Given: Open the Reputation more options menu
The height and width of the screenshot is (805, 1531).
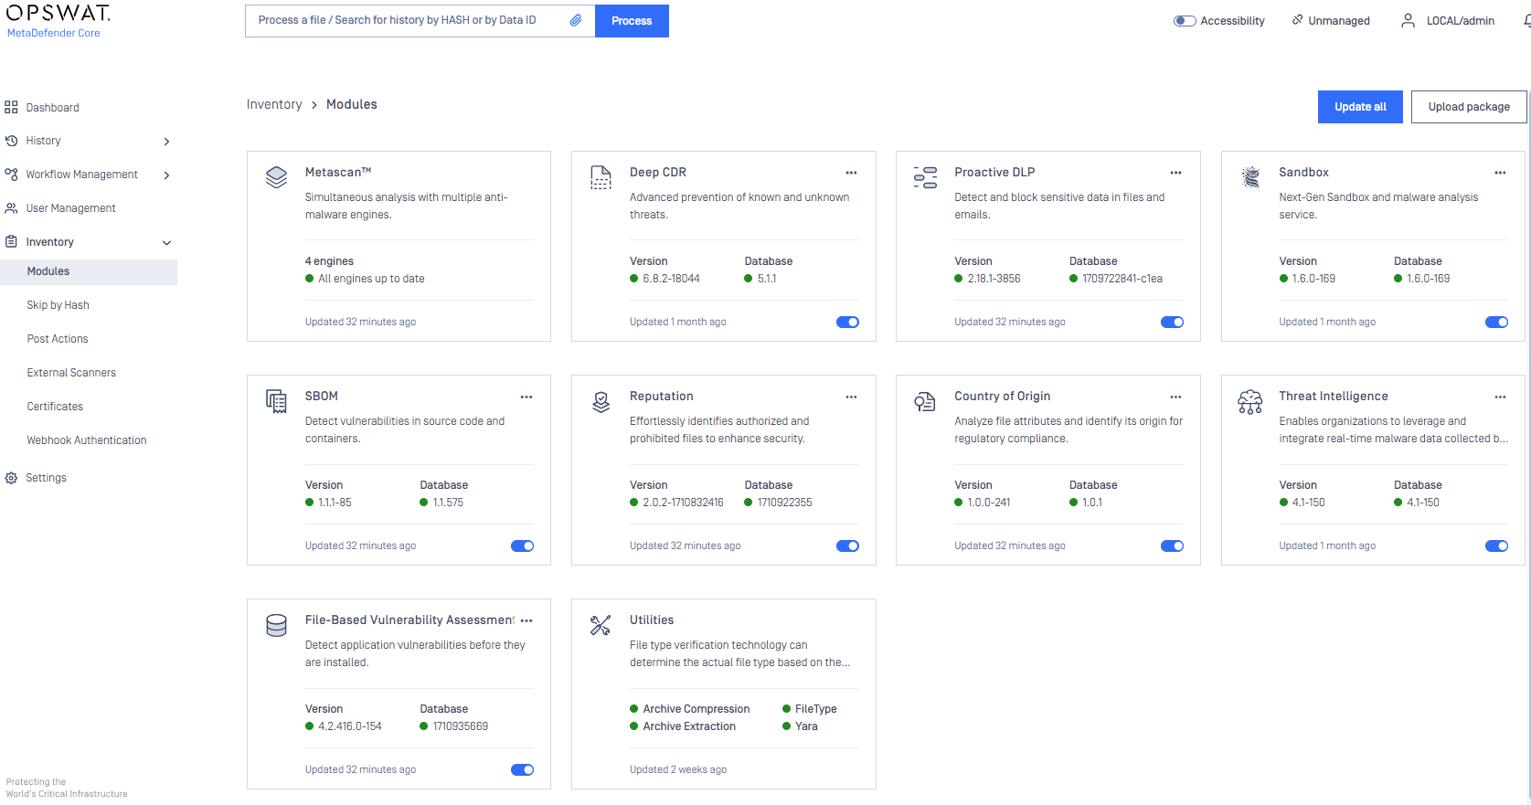Looking at the screenshot, I should pos(851,397).
